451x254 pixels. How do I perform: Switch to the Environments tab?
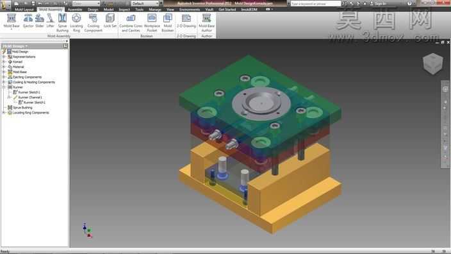click(x=190, y=10)
